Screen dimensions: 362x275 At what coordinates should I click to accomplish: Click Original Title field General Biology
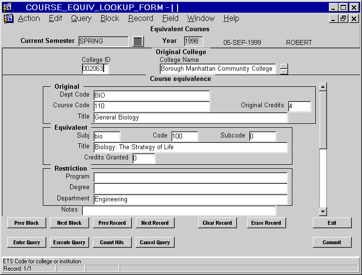pyautogui.click(x=190, y=118)
